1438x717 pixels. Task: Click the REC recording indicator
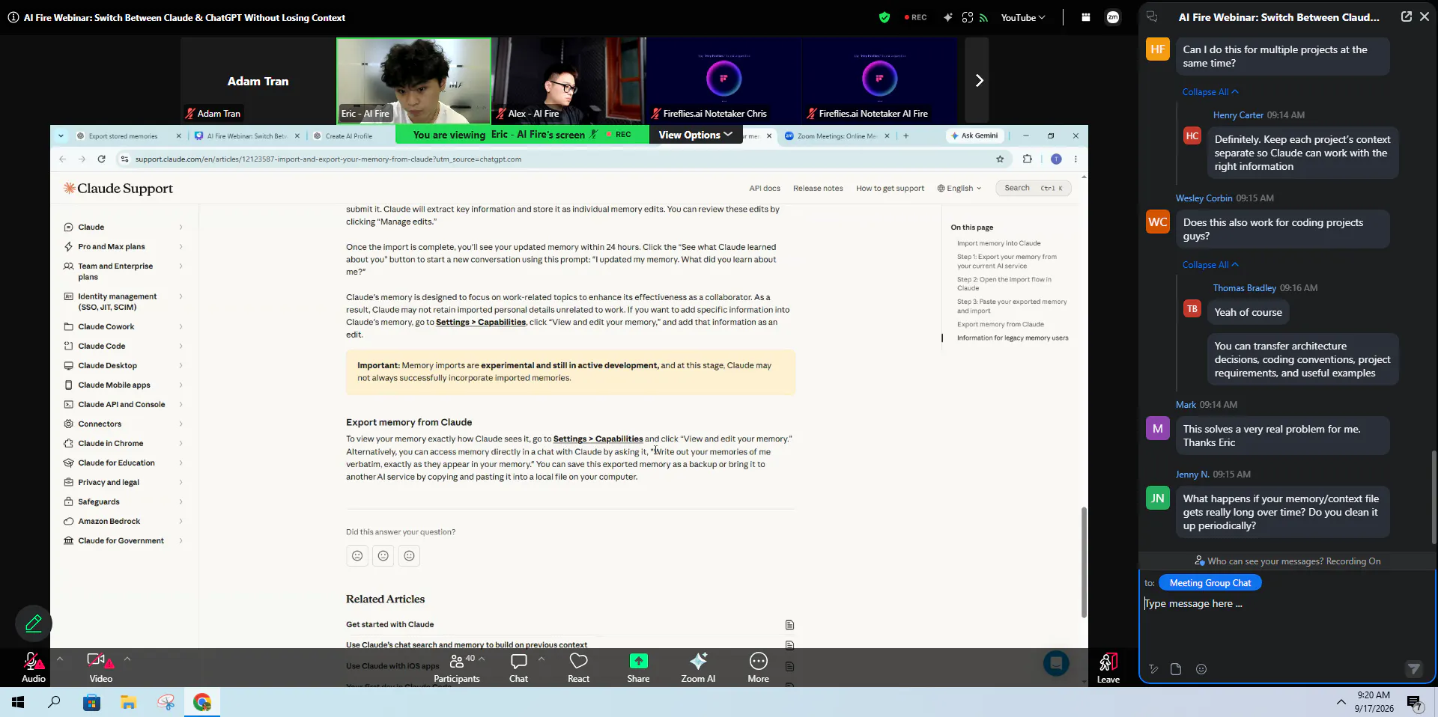915,17
